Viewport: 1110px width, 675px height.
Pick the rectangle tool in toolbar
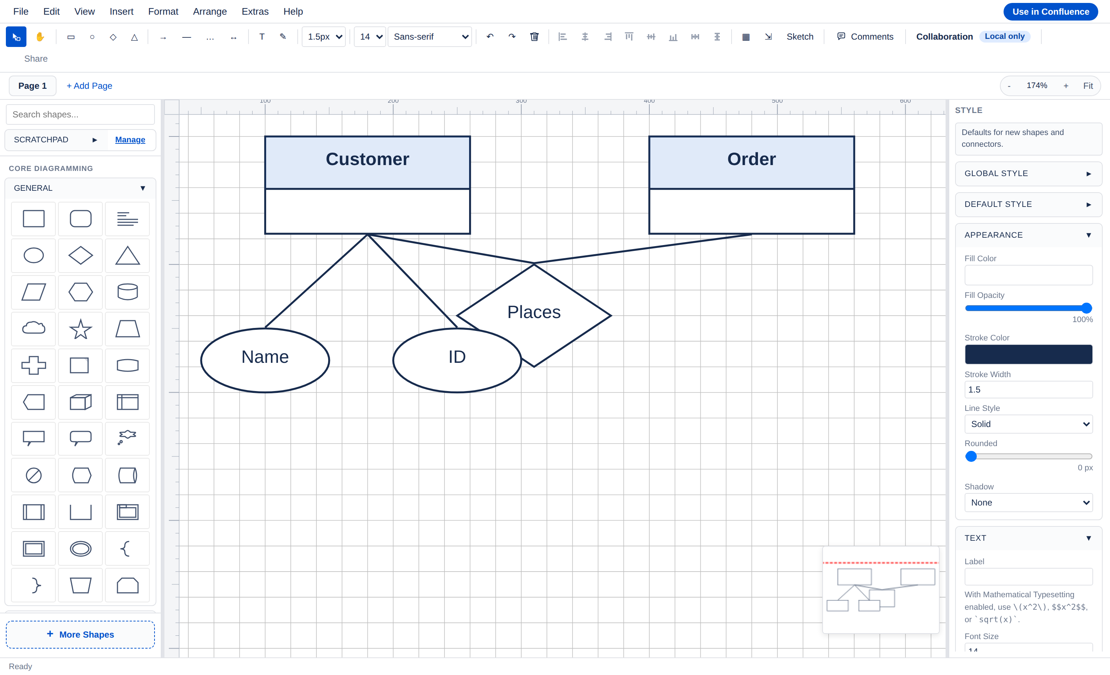(71, 37)
